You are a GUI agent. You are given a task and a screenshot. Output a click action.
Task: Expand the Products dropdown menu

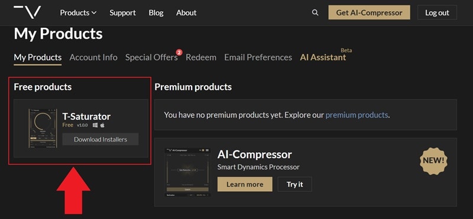tap(78, 12)
